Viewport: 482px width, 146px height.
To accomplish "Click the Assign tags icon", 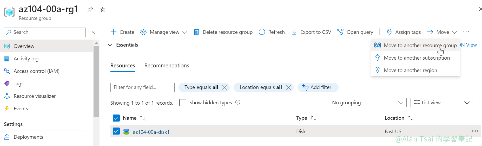I will pos(389,32).
